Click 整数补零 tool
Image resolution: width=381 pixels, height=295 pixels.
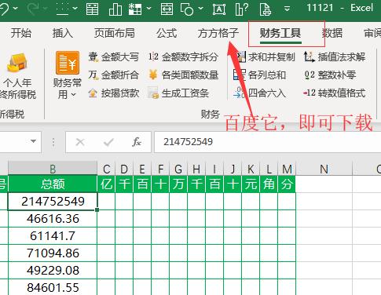pos(330,75)
